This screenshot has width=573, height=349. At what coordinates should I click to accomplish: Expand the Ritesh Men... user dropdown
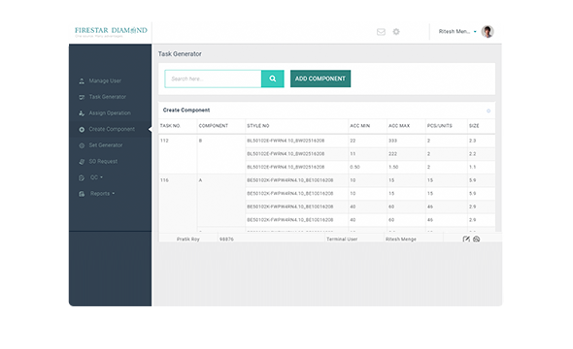click(x=457, y=32)
